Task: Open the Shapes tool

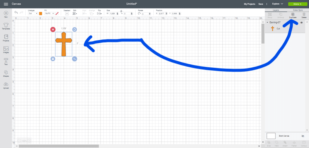Action: click(x=6, y=73)
